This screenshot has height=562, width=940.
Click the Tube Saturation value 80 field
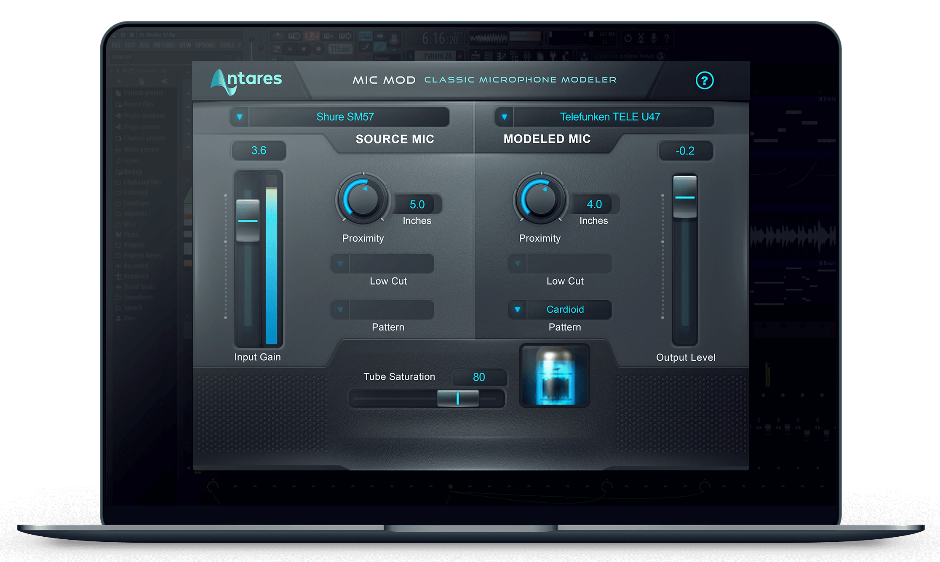coord(479,377)
